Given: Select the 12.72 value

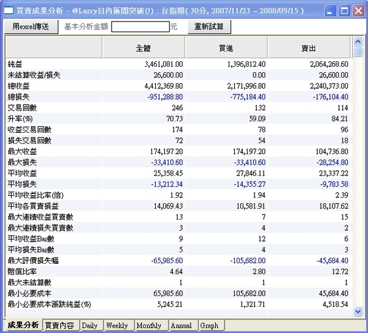Looking at the screenshot, I should [x=340, y=271].
